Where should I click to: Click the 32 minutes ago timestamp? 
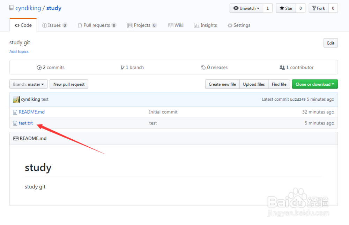pos(318,112)
